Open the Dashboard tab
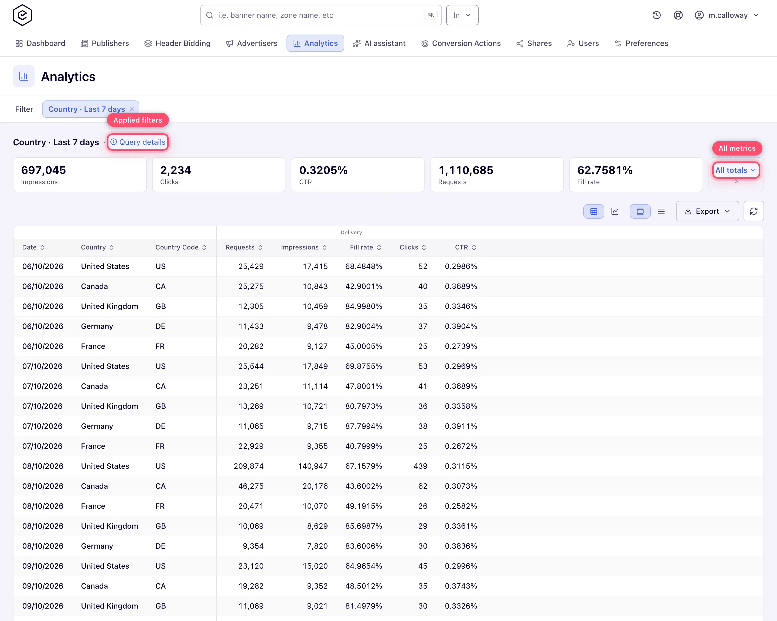 pos(40,43)
